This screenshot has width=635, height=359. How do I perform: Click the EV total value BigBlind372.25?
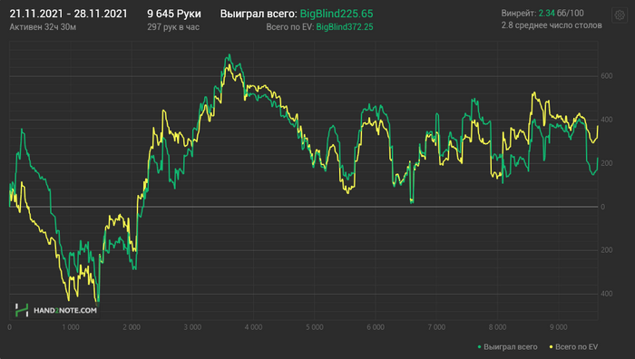click(x=345, y=27)
